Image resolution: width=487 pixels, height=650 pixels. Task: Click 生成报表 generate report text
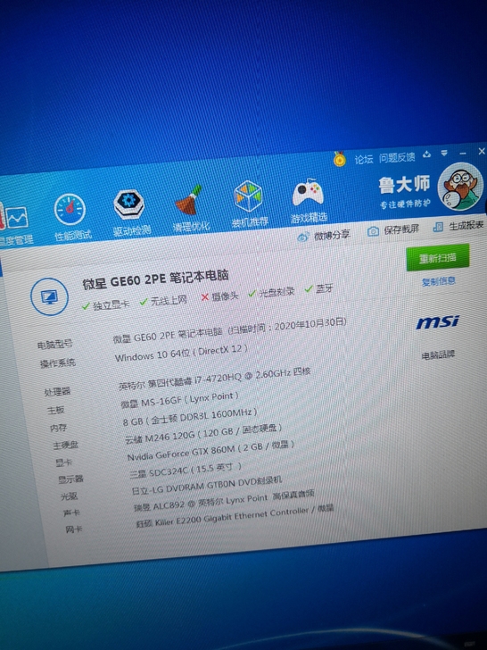(466, 226)
